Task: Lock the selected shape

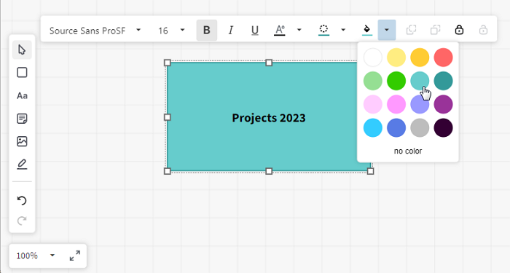Action: point(459,30)
